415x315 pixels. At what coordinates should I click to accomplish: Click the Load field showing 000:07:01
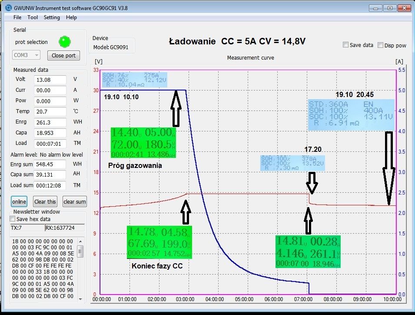tap(50, 144)
